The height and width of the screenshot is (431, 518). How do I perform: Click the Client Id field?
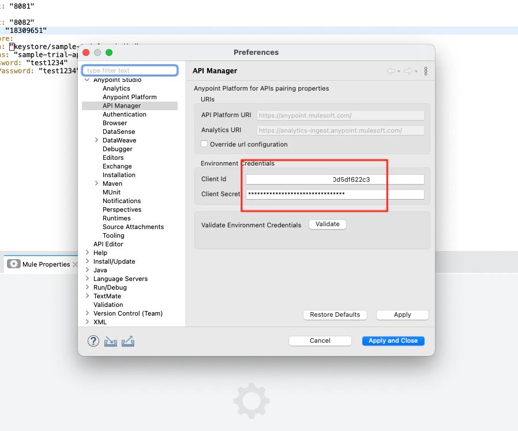click(x=335, y=179)
